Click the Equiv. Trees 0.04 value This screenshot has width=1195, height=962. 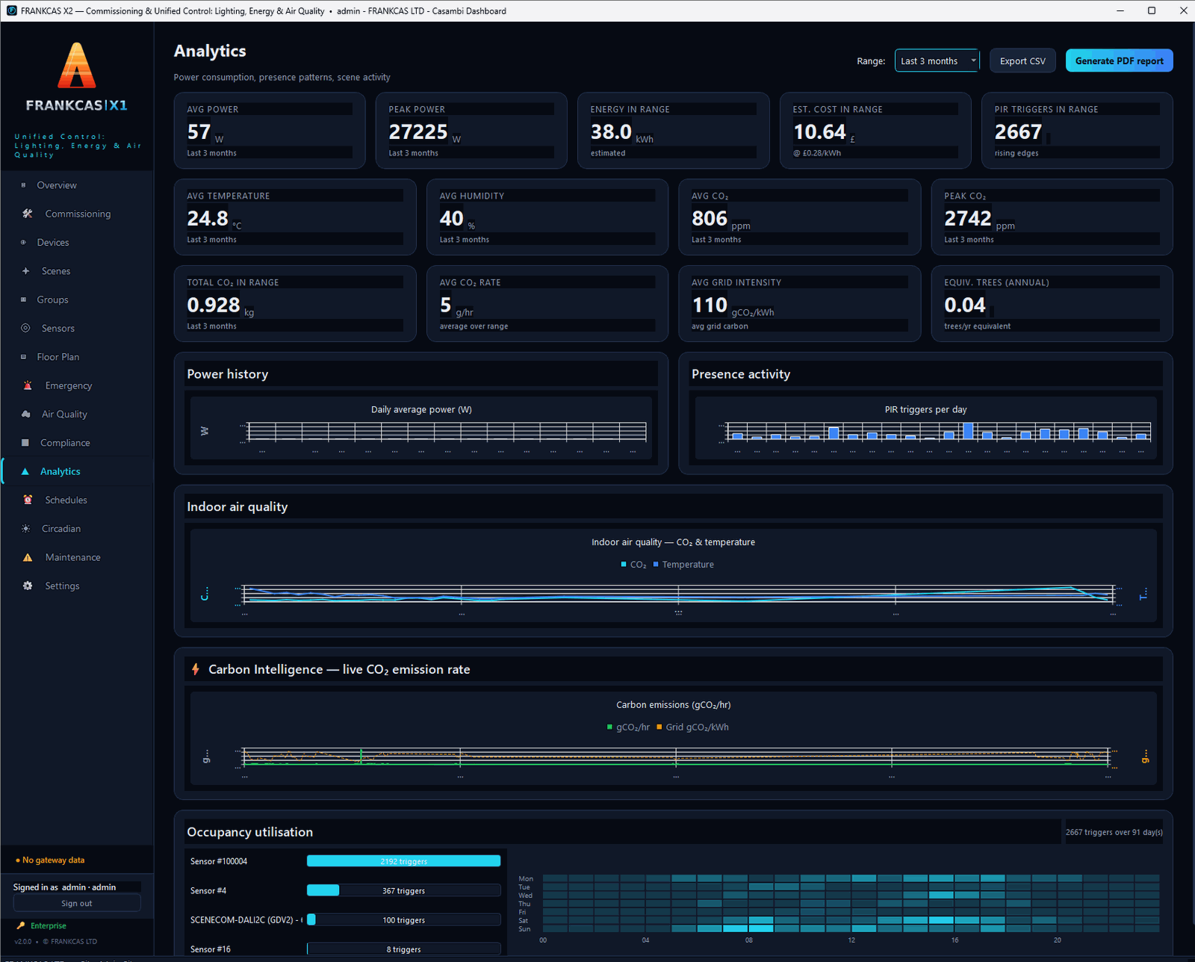(965, 305)
